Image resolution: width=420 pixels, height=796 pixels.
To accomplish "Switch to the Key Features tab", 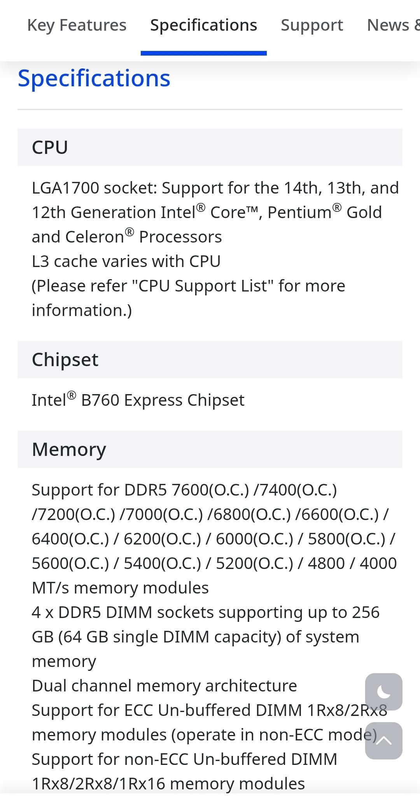I will click(76, 25).
